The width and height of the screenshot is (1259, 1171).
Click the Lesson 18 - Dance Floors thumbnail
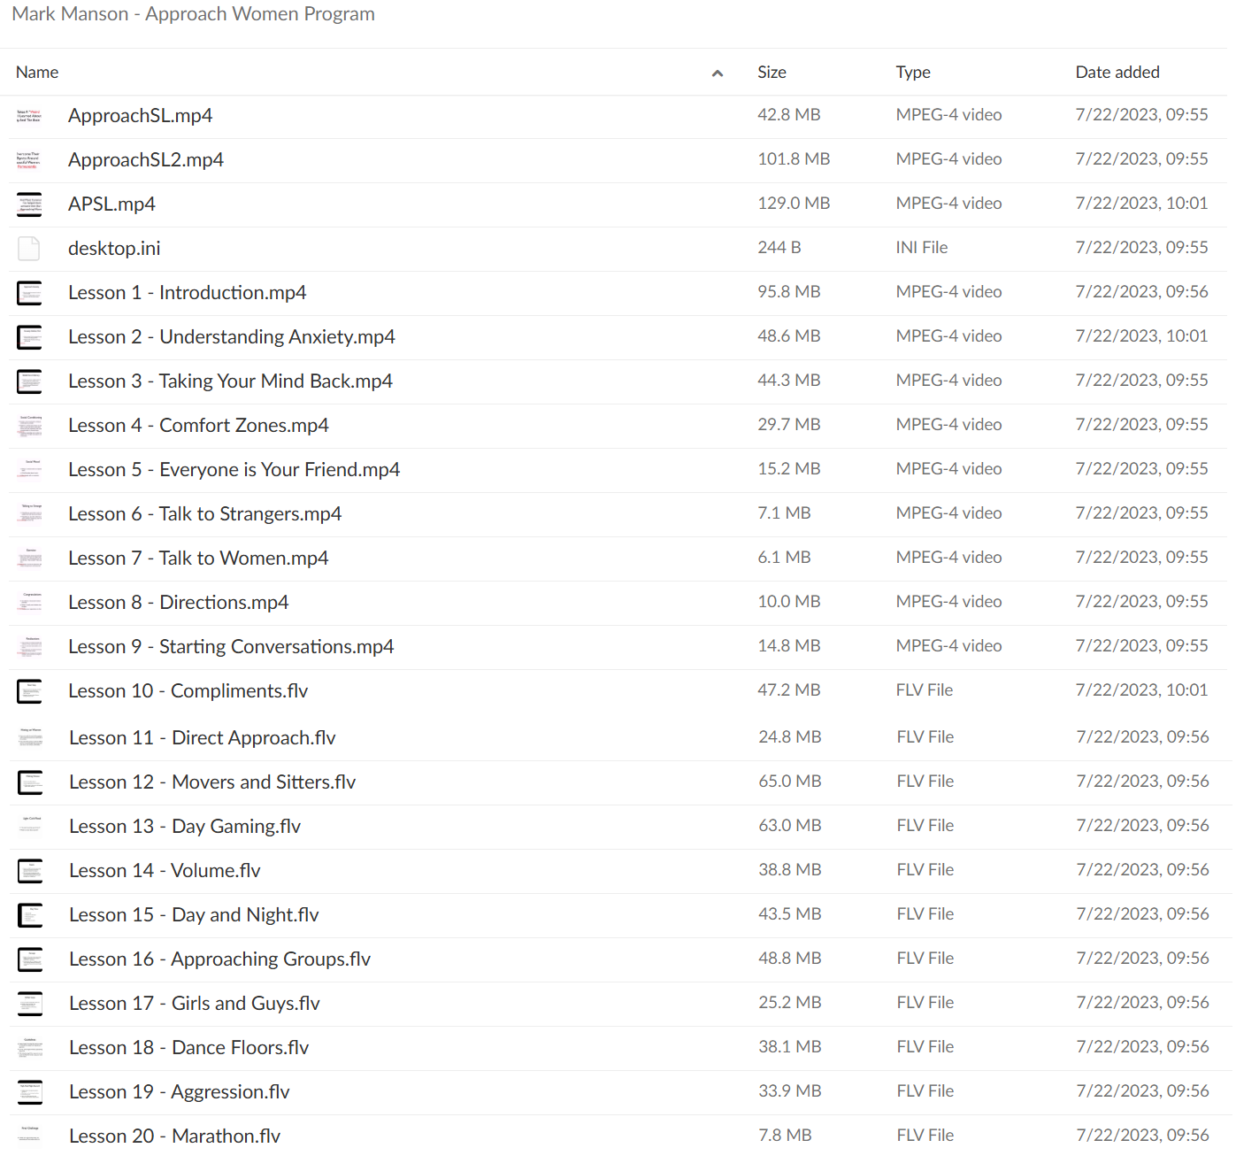(30, 1048)
